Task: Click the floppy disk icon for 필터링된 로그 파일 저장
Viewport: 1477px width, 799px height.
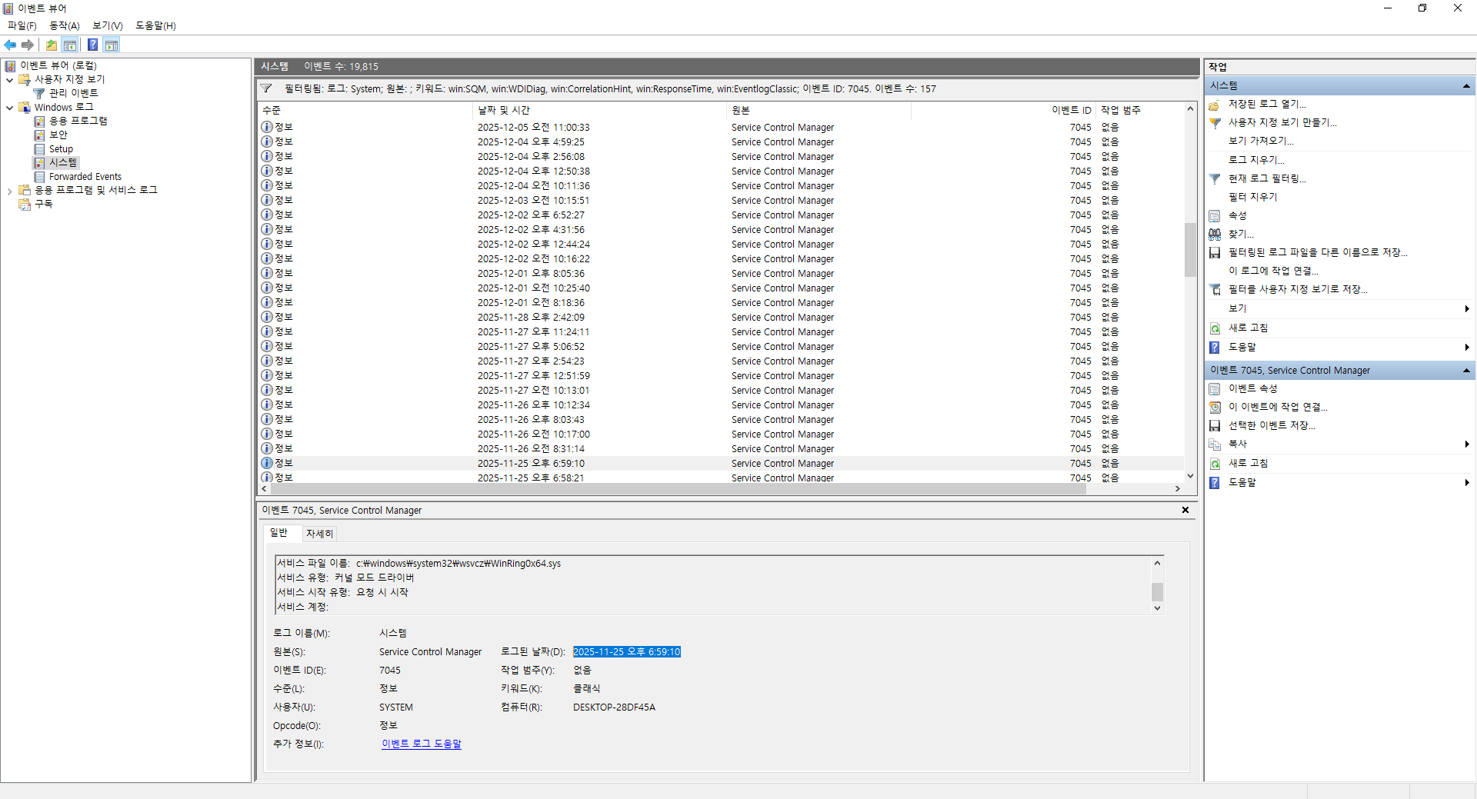Action: click(1215, 252)
